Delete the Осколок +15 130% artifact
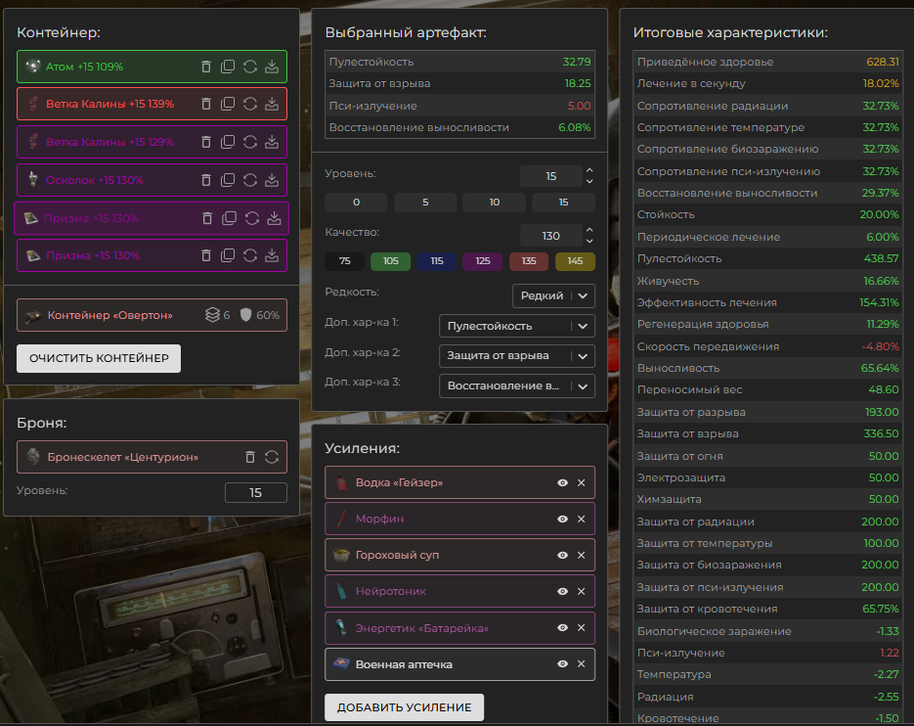This screenshot has width=914, height=726. point(205,180)
